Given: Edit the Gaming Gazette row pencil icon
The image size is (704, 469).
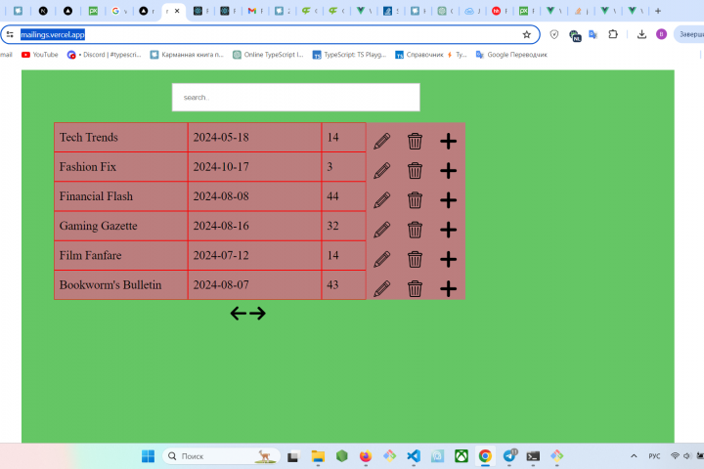Looking at the screenshot, I should (x=381, y=230).
